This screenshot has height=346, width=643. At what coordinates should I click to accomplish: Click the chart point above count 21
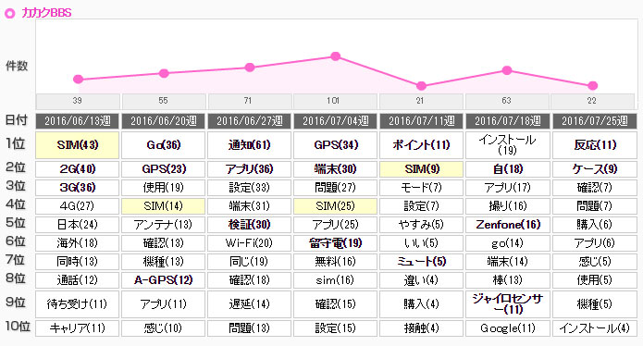421,86
